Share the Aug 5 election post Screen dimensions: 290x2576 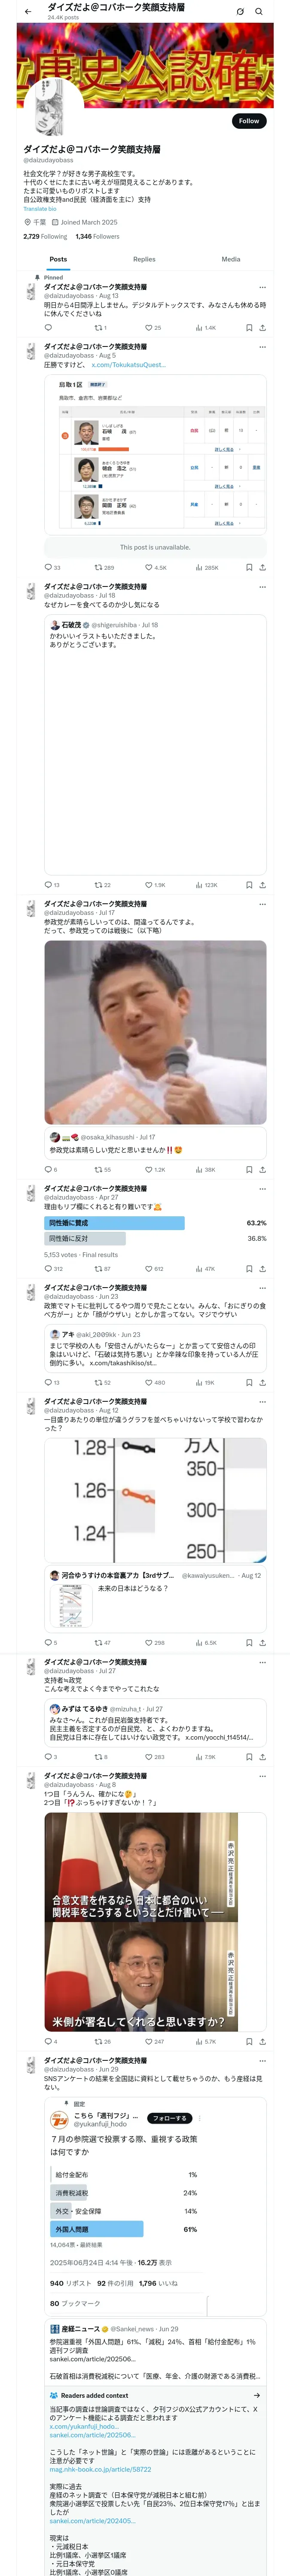262,567
